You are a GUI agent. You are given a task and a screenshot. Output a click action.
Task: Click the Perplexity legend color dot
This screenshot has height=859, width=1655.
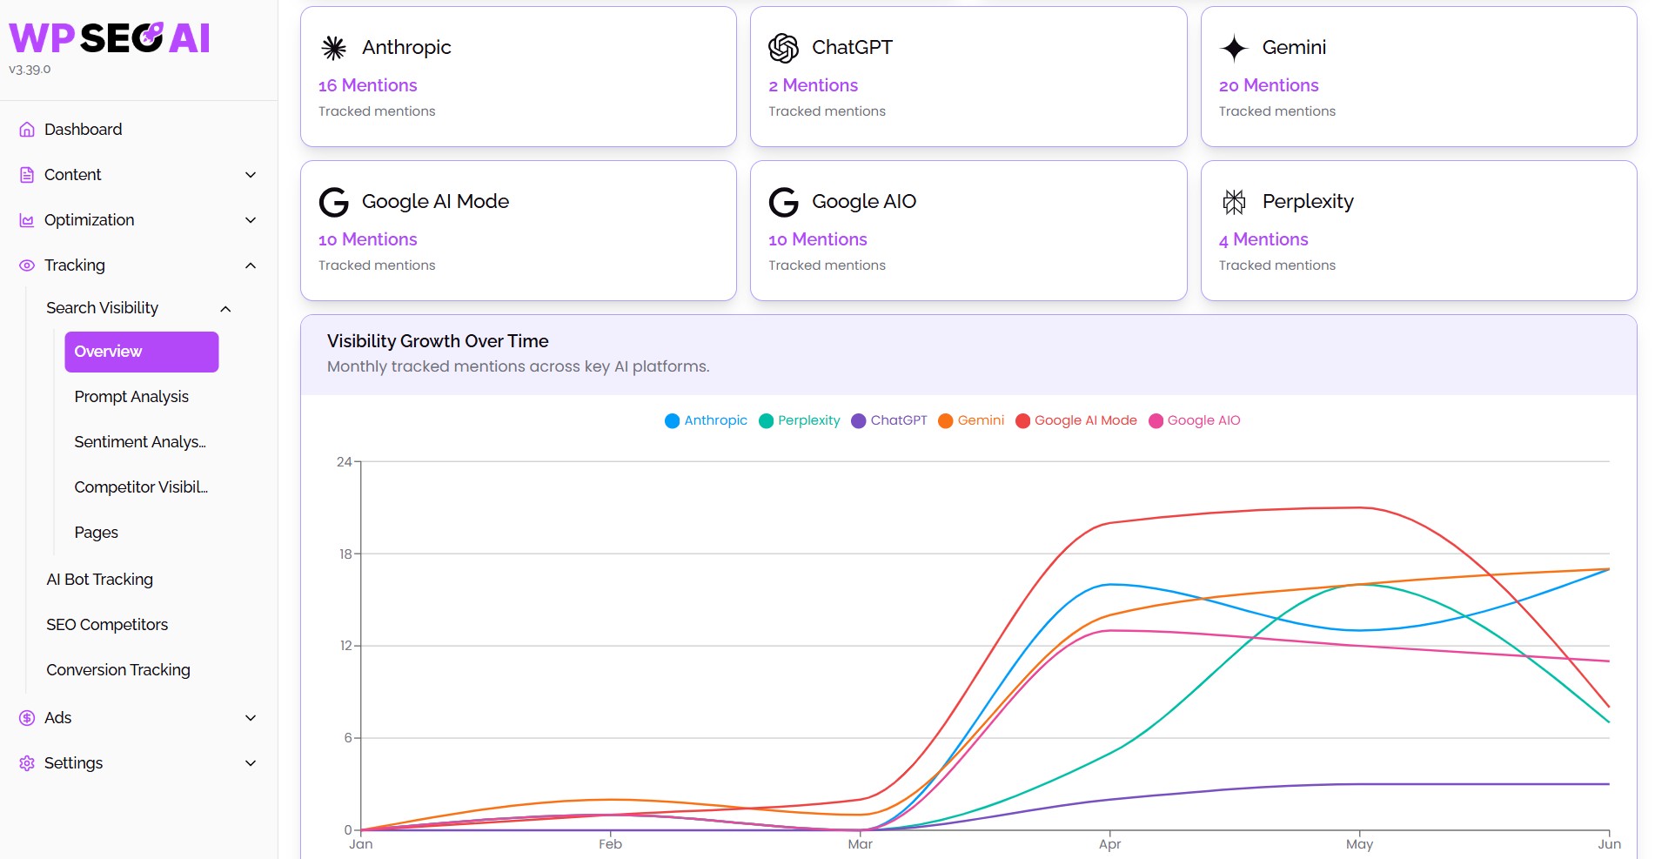tap(767, 421)
